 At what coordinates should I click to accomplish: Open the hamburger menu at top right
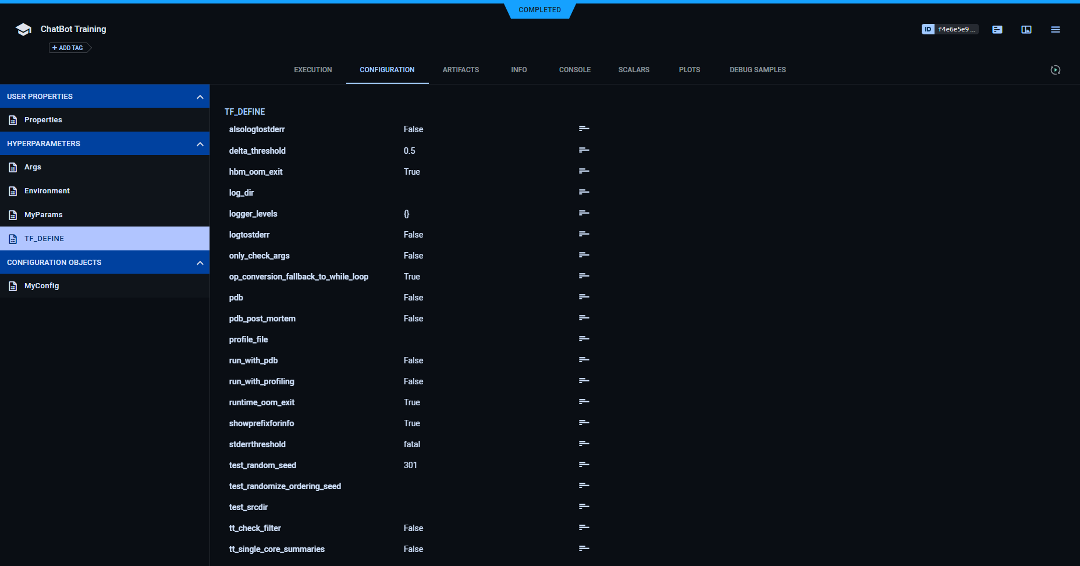(x=1056, y=29)
